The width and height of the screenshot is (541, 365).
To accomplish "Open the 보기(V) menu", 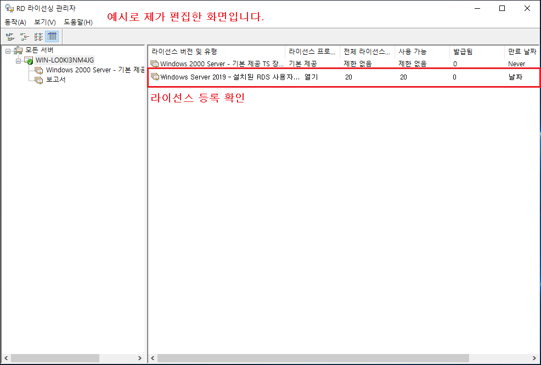I will [x=45, y=22].
